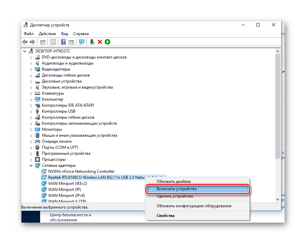This screenshot has height=244, width=306.
Task: Select Обновить драйвер in the context menu
Action: [173, 181]
